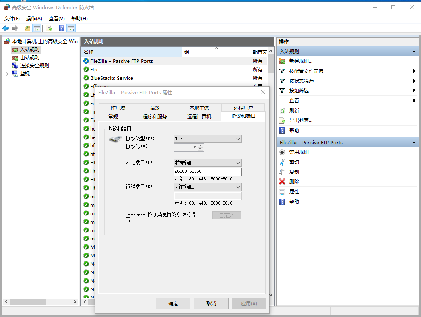The width and height of the screenshot is (421, 317).
Task: Open the 查看(V) menu
Action: point(57,18)
